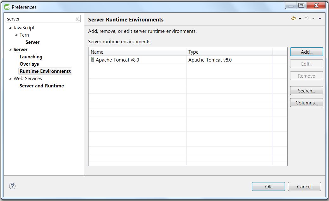Open Overlays preferences page
The width and height of the screenshot is (329, 201).
29,64
